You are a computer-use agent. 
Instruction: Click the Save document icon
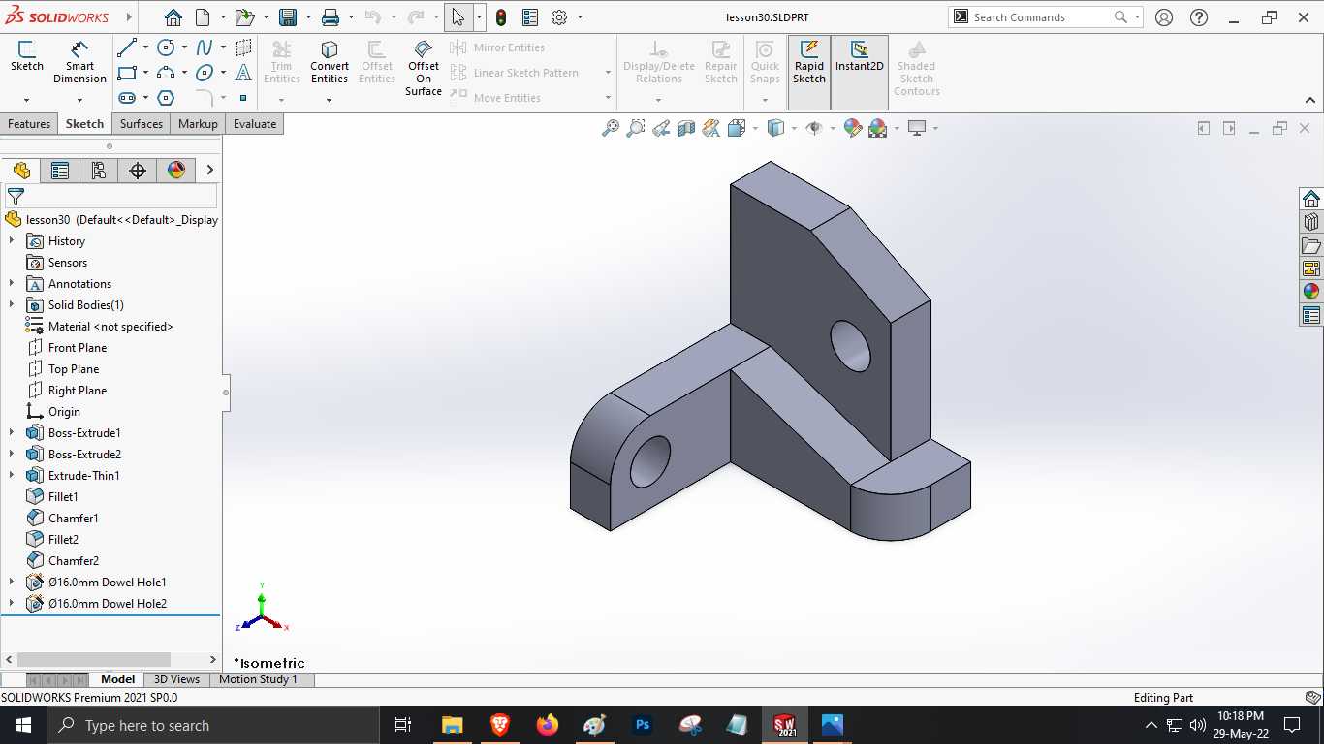[288, 17]
